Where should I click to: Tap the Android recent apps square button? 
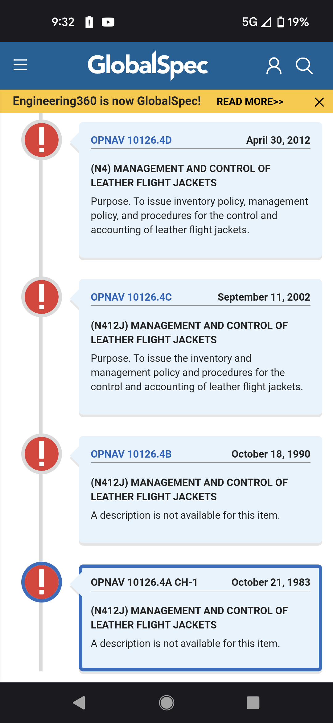click(x=253, y=703)
